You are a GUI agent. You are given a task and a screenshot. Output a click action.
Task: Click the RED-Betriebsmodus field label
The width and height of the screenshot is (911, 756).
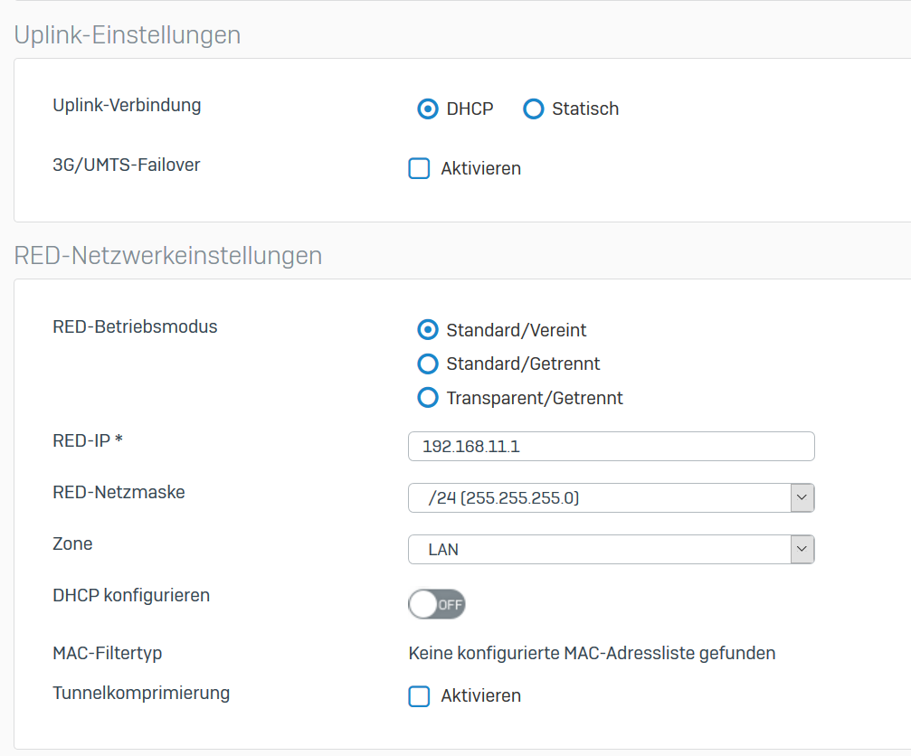(x=135, y=326)
